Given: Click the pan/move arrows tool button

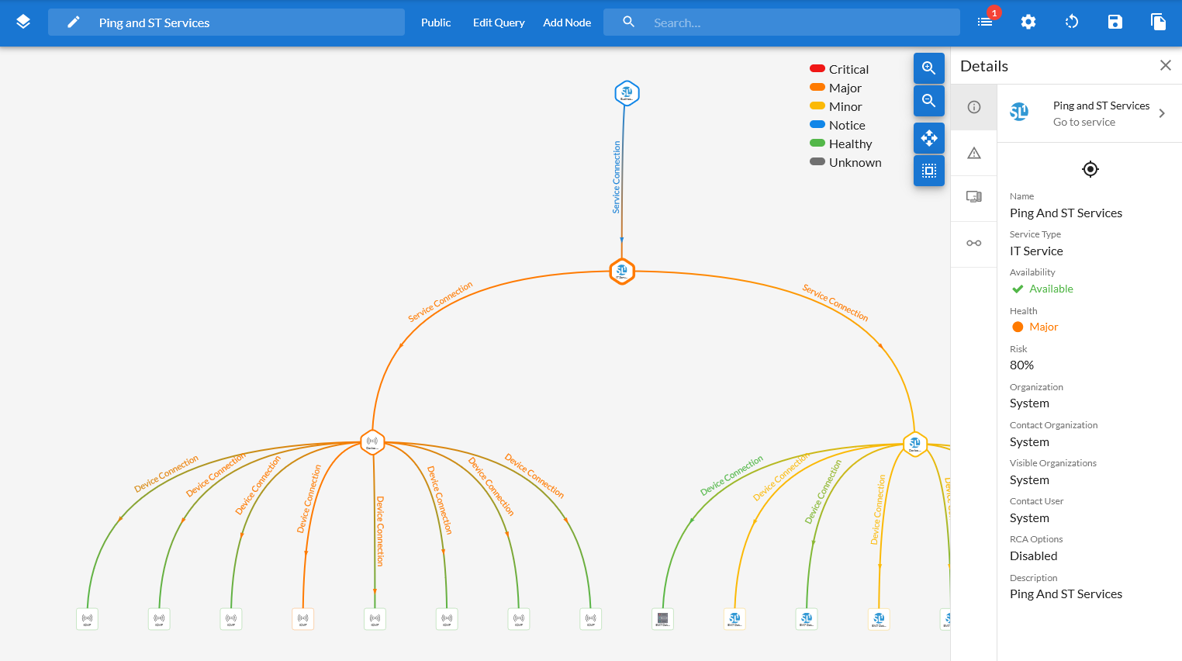Looking at the screenshot, I should [928, 138].
